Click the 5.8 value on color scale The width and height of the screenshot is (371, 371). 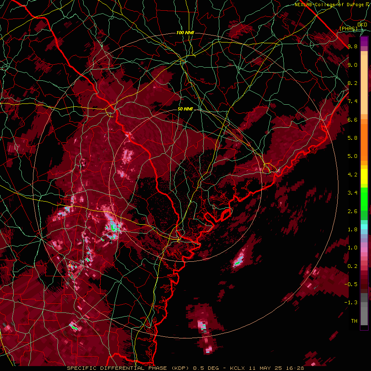click(x=352, y=138)
